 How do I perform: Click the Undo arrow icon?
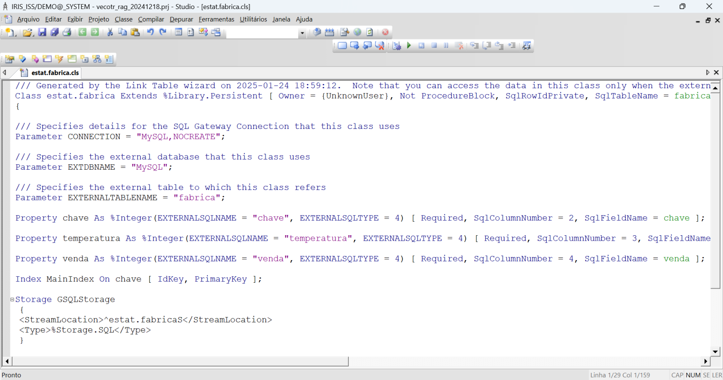click(x=150, y=32)
